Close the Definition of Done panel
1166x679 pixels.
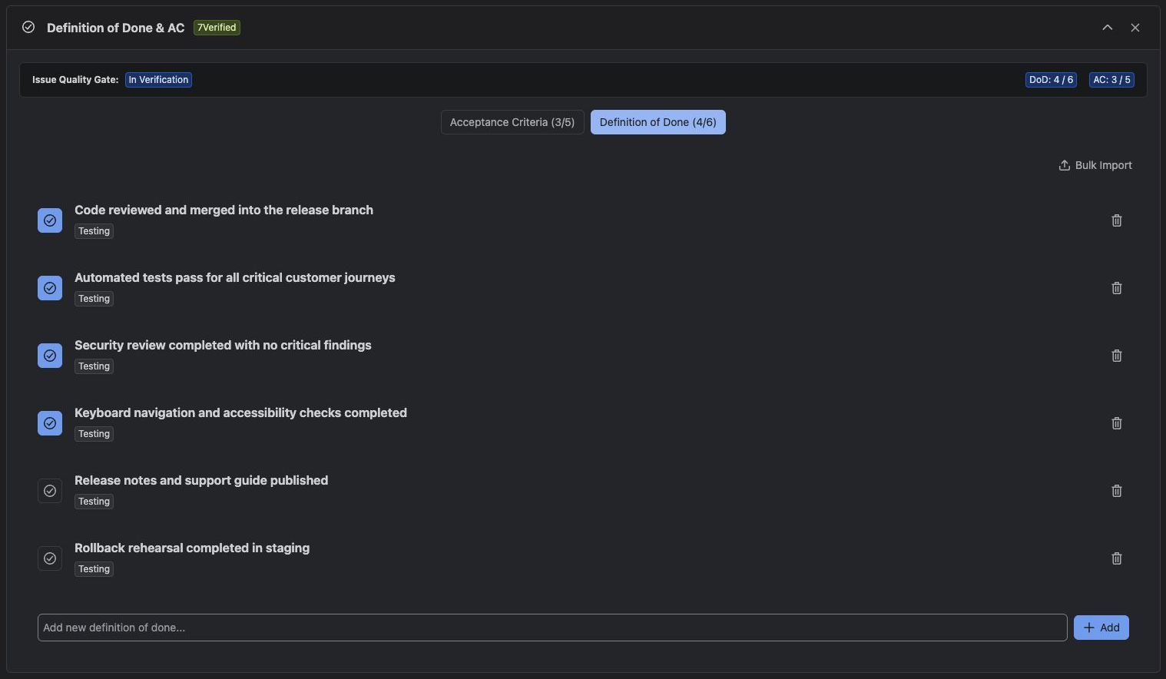[1135, 28]
